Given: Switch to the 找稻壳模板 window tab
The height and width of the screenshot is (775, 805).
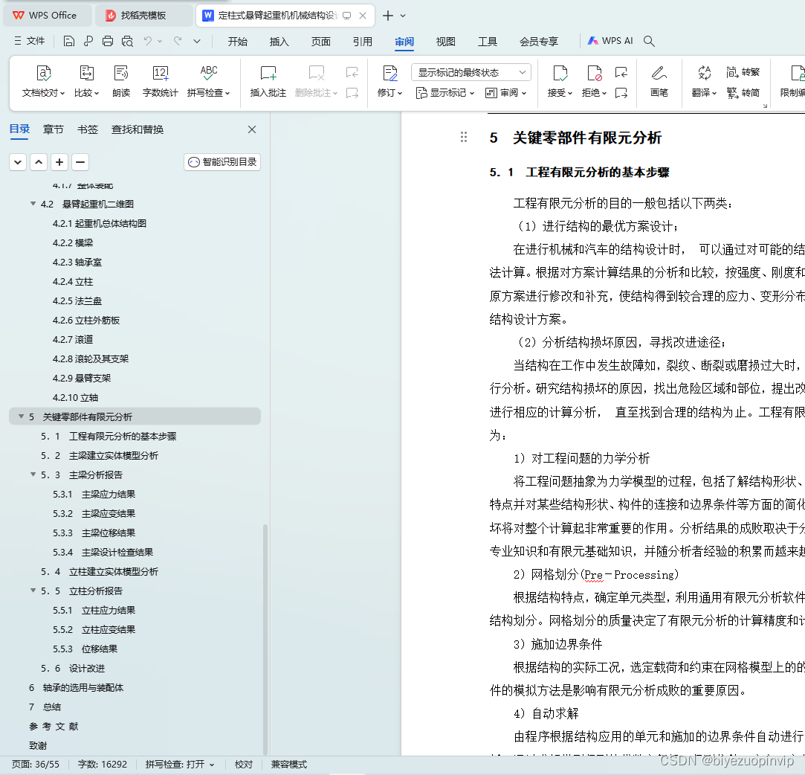Looking at the screenshot, I should pos(143,16).
